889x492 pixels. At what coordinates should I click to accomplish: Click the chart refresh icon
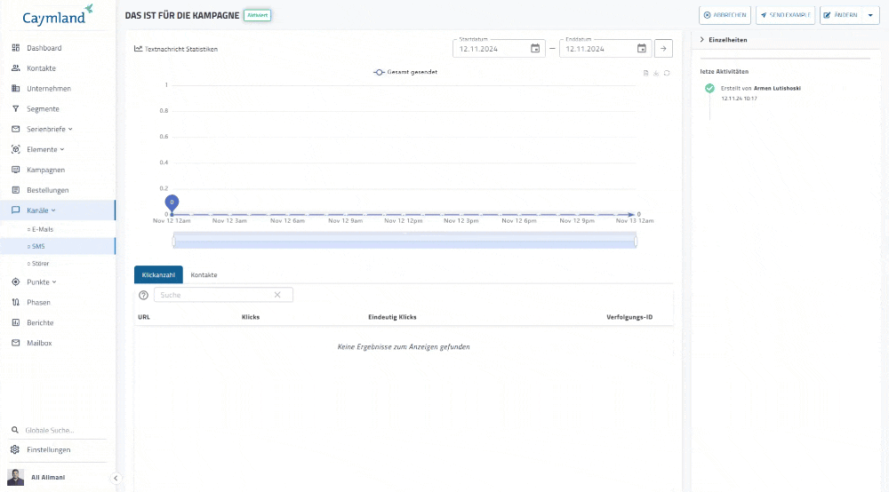[667, 74]
